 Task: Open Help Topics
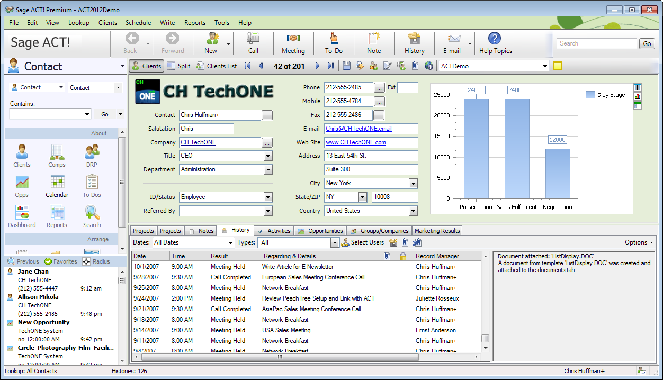(x=495, y=43)
